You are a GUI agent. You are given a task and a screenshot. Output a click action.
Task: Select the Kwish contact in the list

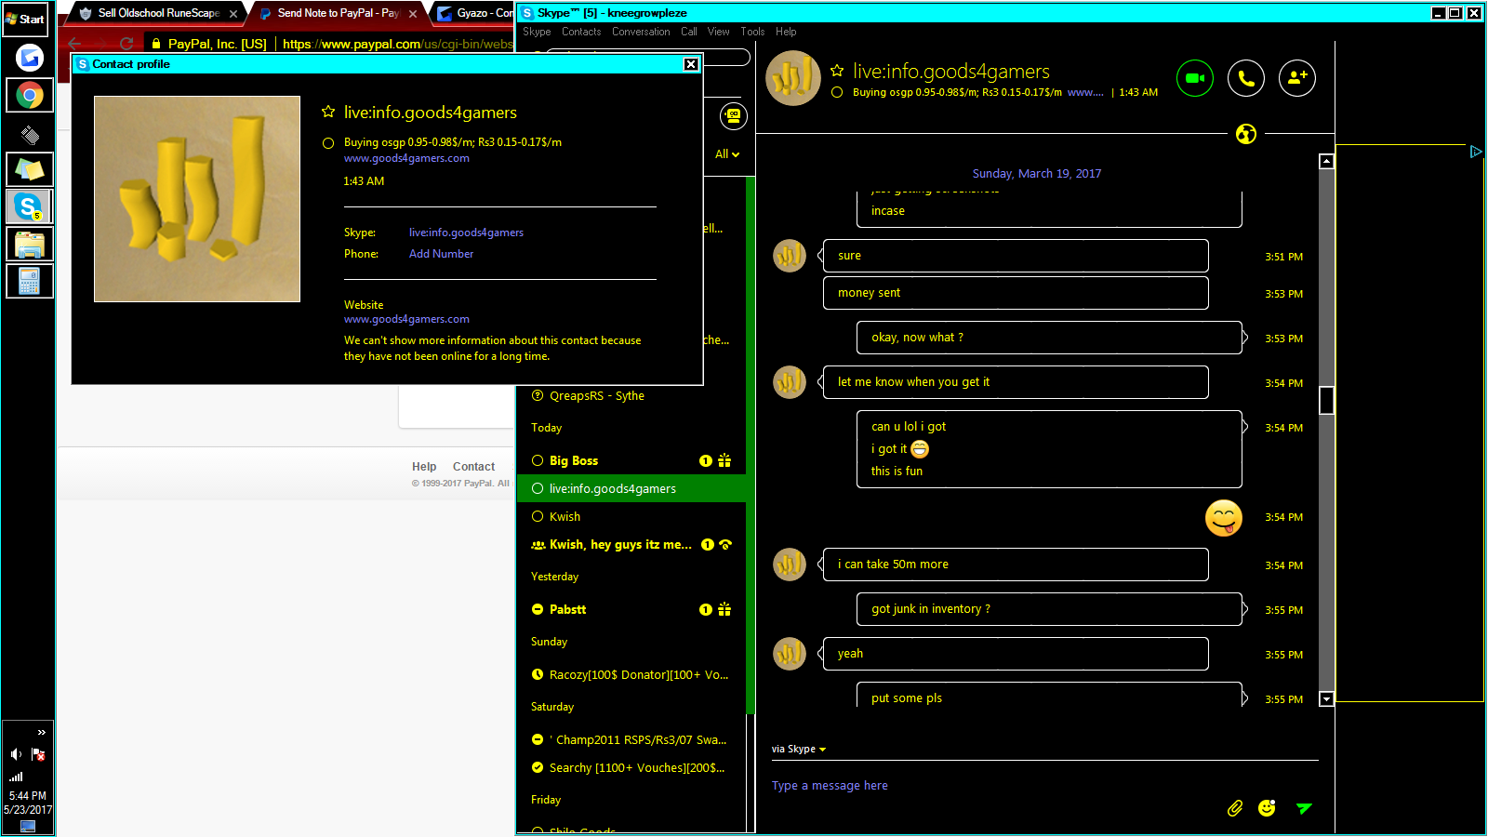[x=632, y=516]
